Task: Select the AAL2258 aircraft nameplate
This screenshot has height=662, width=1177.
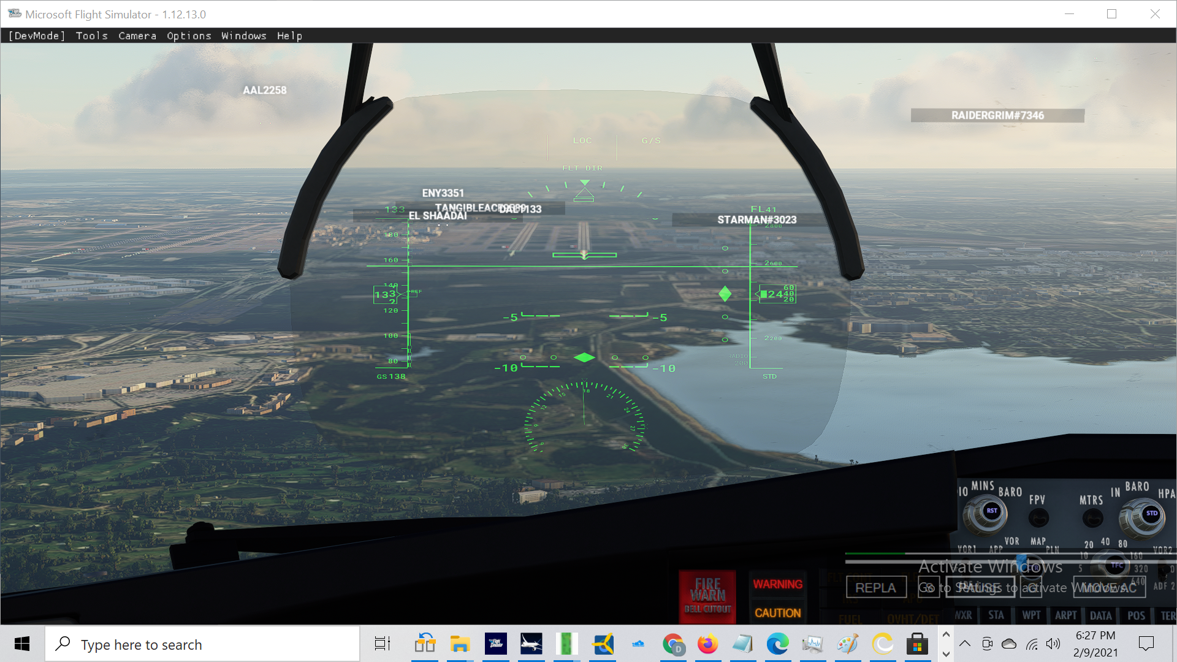Action: click(x=265, y=90)
